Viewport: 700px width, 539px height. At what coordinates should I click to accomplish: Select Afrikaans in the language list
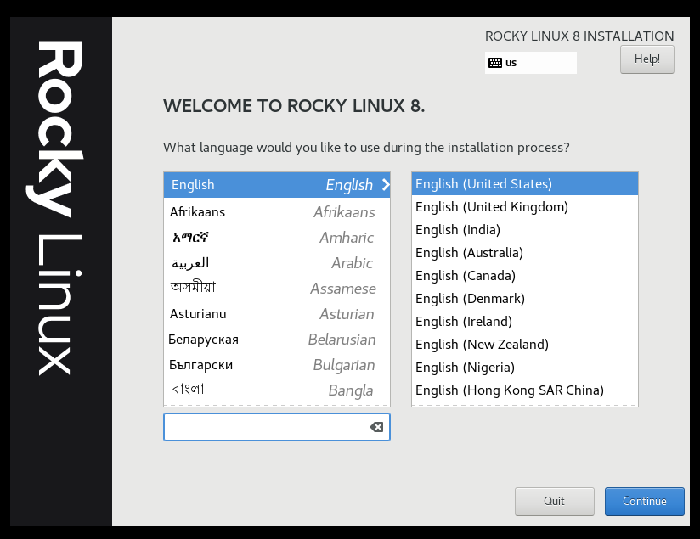tap(277, 212)
